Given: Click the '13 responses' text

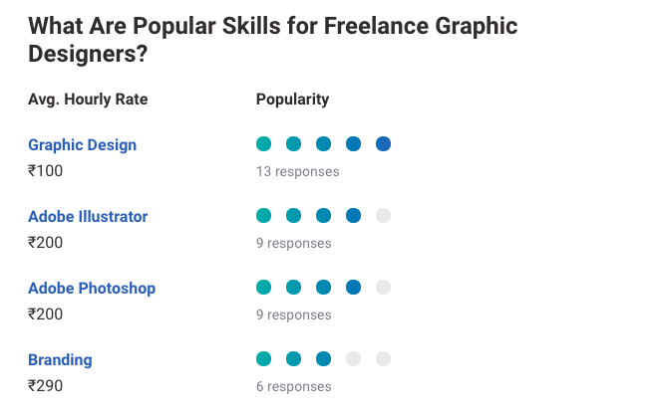Looking at the screenshot, I should click(297, 171).
